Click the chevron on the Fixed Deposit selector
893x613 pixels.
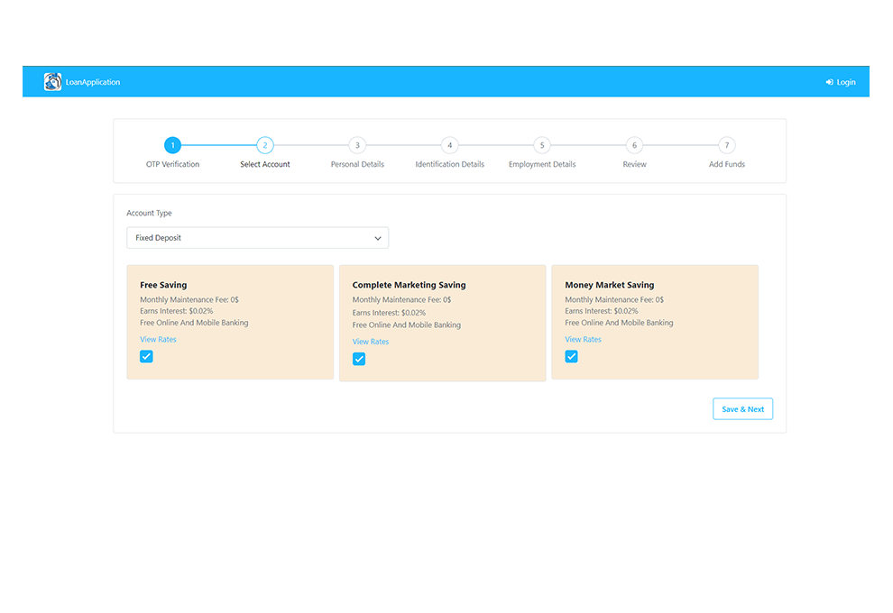click(x=378, y=237)
